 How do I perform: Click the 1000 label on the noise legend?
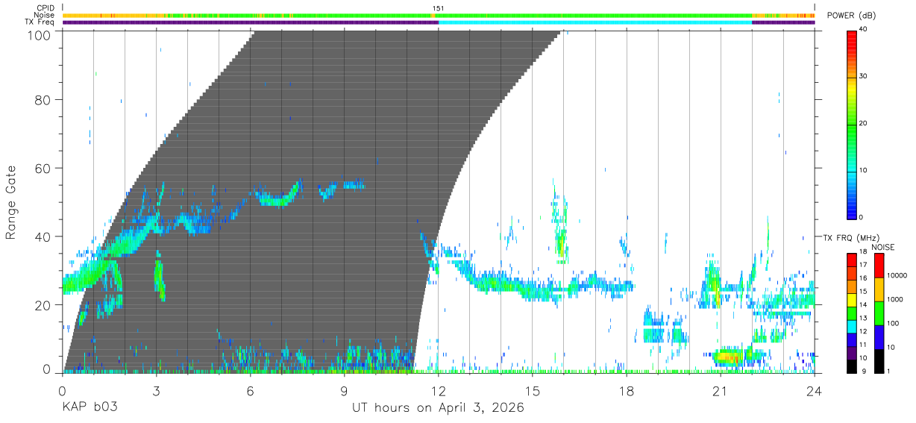[896, 299]
